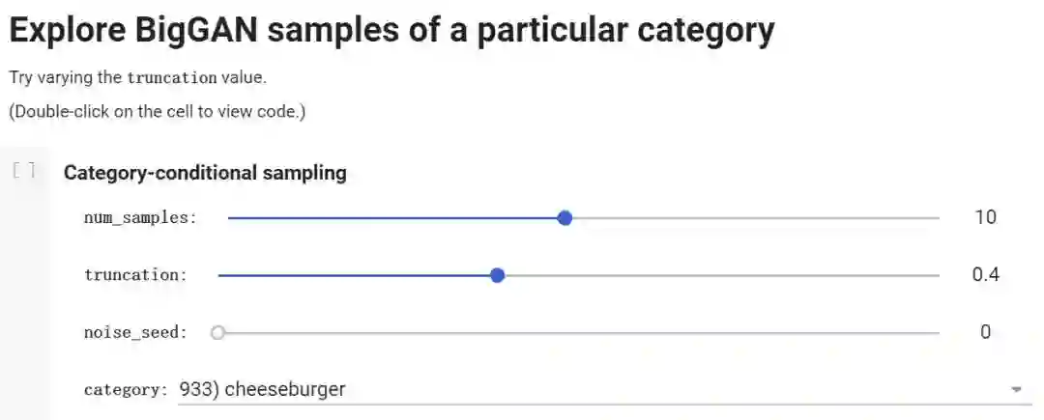
Task: Click the num_samples label
Action: [x=140, y=218]
